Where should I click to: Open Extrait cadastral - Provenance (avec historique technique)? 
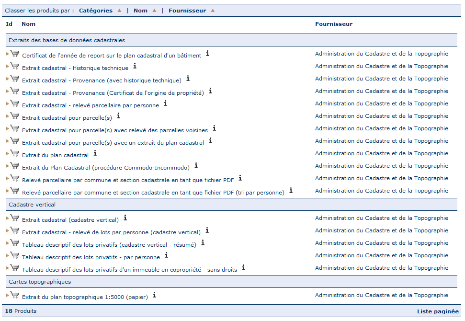click(102, 80)
